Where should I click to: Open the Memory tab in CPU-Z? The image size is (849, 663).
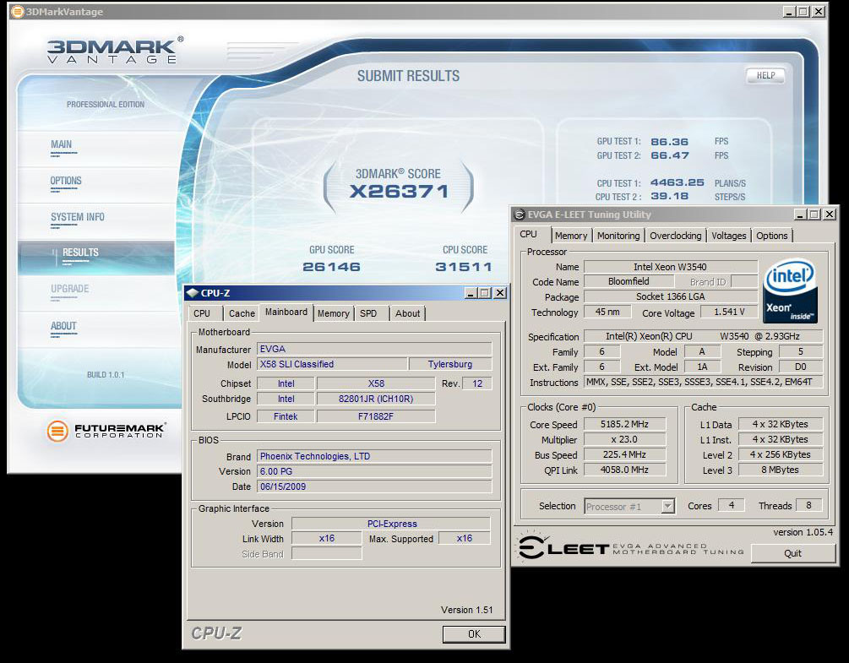(x=333, y=313)
